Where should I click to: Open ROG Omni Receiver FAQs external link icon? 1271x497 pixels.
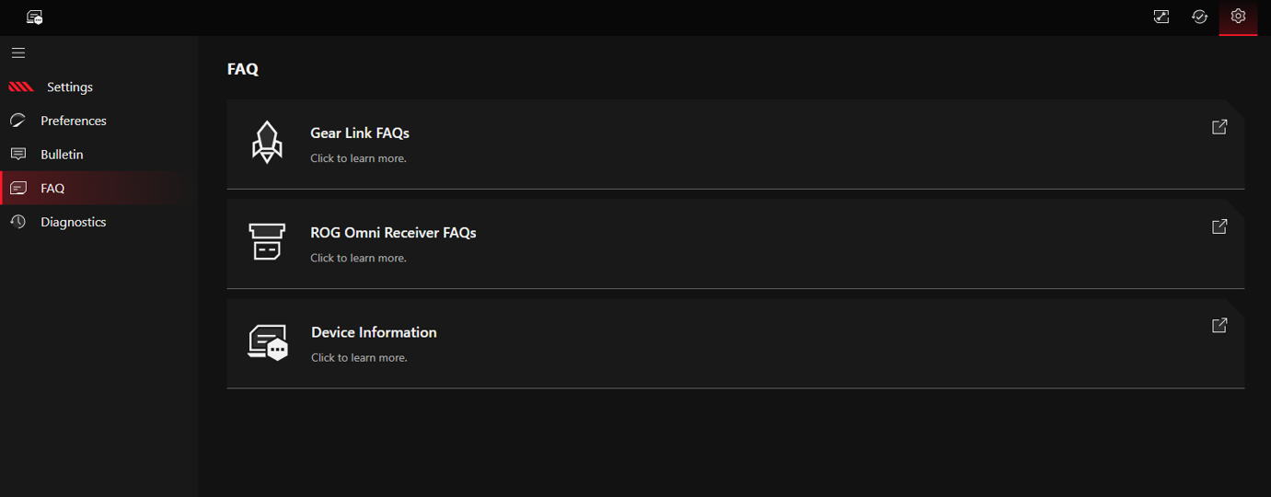pos(1219,226)
